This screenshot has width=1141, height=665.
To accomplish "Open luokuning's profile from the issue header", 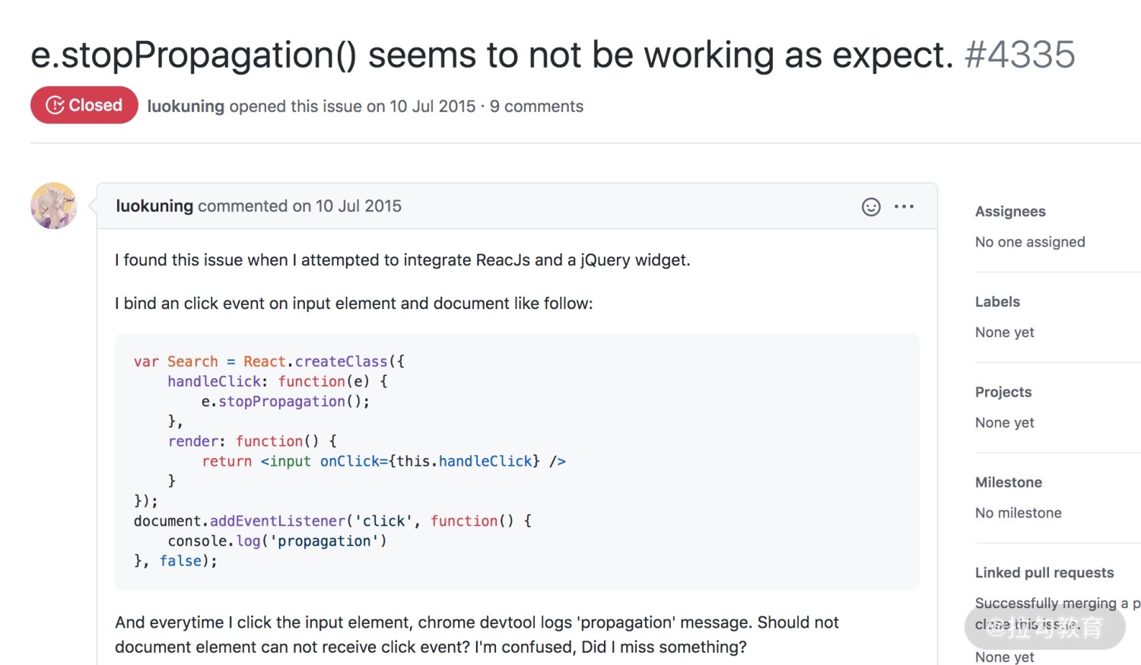I will pyautogui.click(x=186, y=107).
